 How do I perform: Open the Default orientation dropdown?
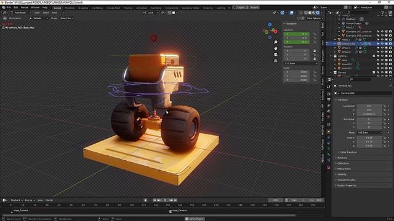pos(38,18)
